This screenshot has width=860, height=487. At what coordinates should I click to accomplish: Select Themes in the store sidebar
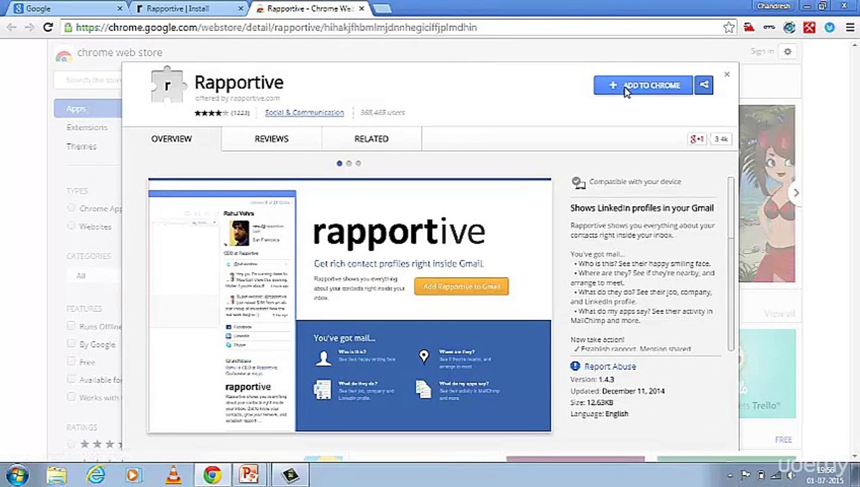tap(81, 146)
